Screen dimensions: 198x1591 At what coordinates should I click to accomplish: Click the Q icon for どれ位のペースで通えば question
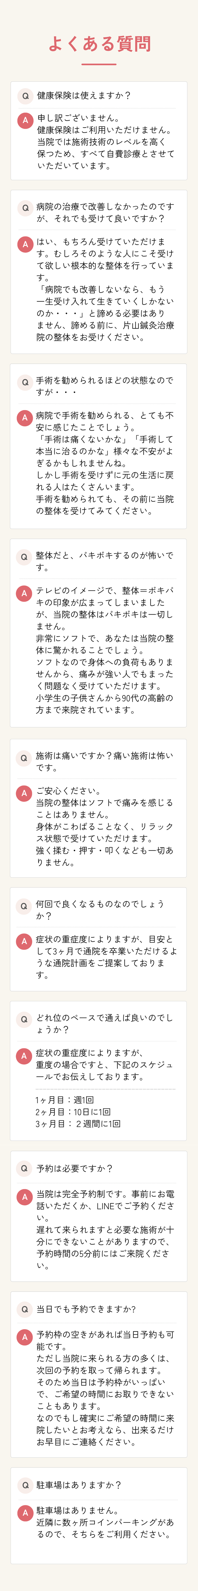click(x=25, y=1019)
